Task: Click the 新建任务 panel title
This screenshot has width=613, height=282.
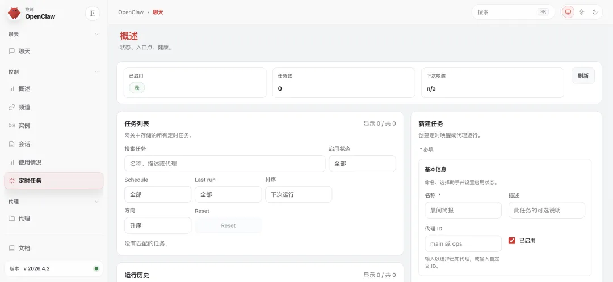Action: (431, 123)
